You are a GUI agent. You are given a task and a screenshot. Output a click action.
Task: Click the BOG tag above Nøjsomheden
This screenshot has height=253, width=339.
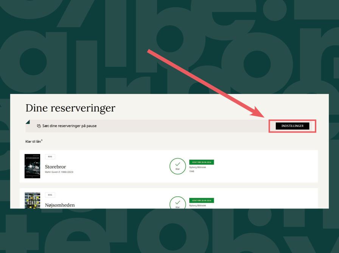[50, 195]
